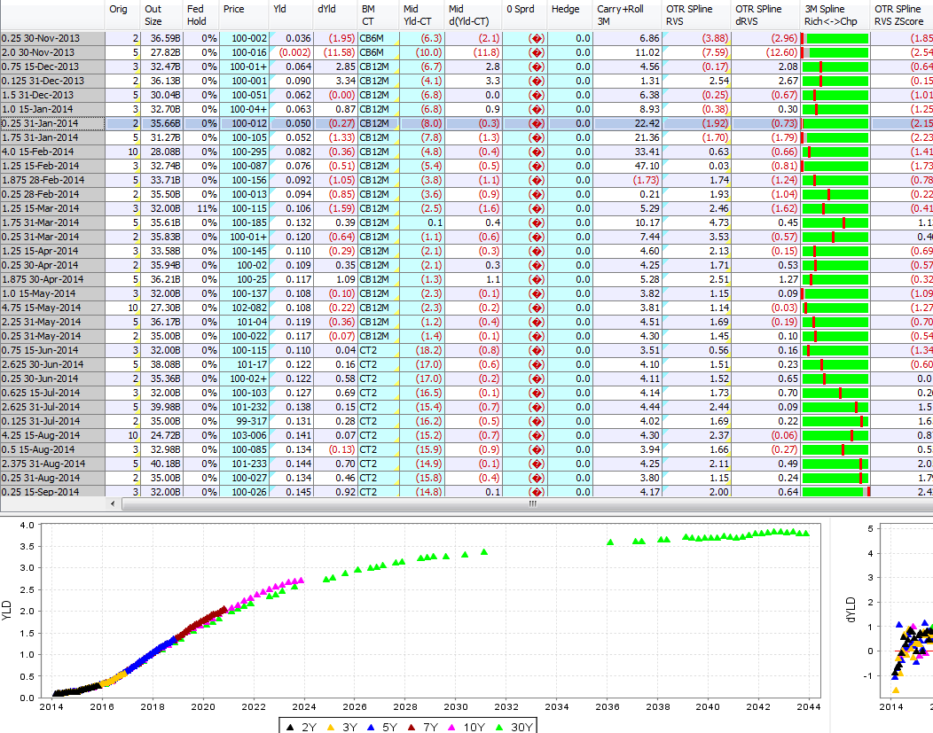The height and width of the screenshot is (733, 933).
Task: Select the 0.75 15-Dec-2013 bond row
Action: tap(53, 67)
